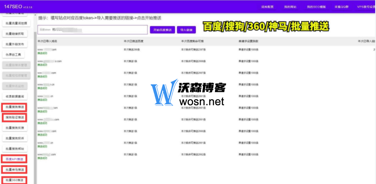Select 搜狗验证推送 in the sidebar
The image size is (376, 184).
click(15, 118)
